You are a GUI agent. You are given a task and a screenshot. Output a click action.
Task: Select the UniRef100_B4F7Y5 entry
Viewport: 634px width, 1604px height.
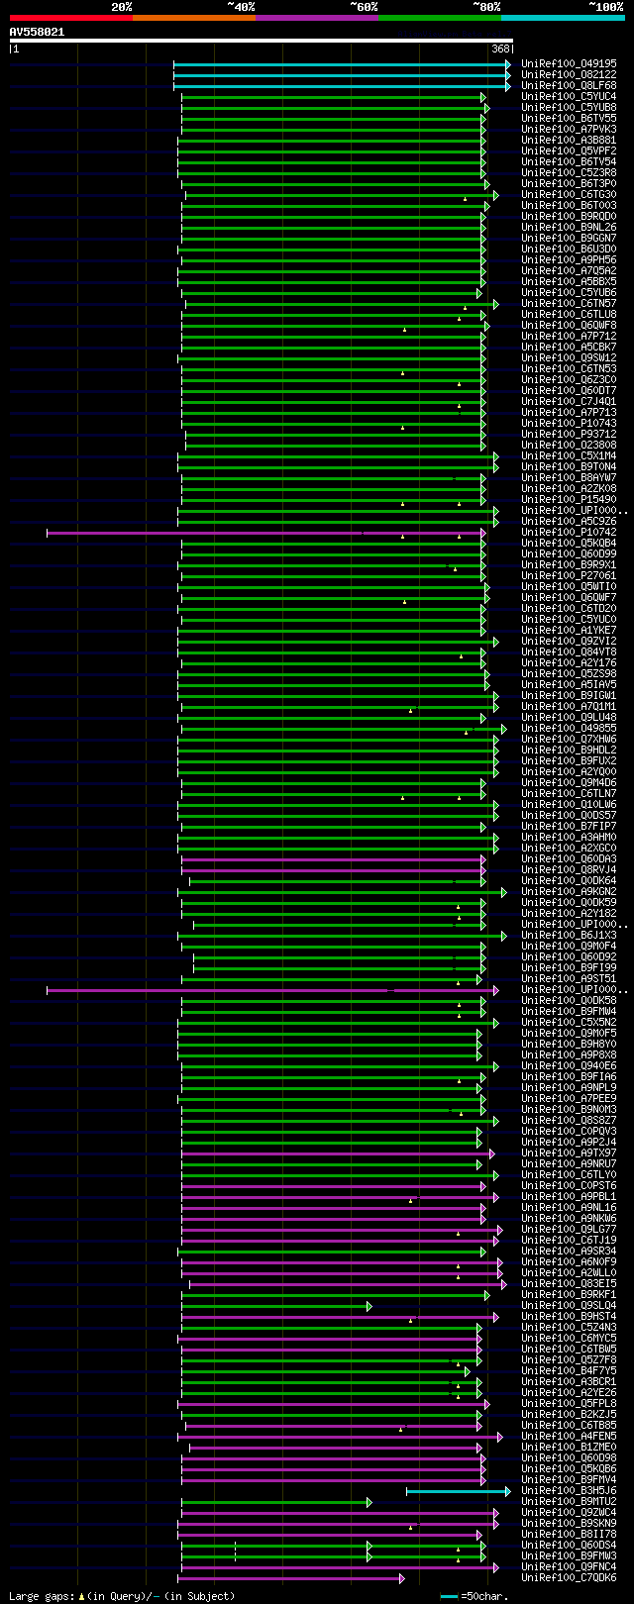click(569, 1371)
